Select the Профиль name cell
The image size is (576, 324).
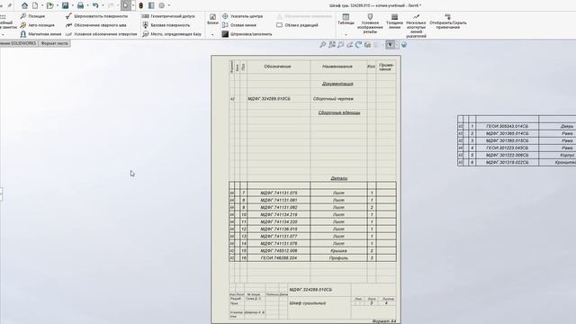pos(338,258)
